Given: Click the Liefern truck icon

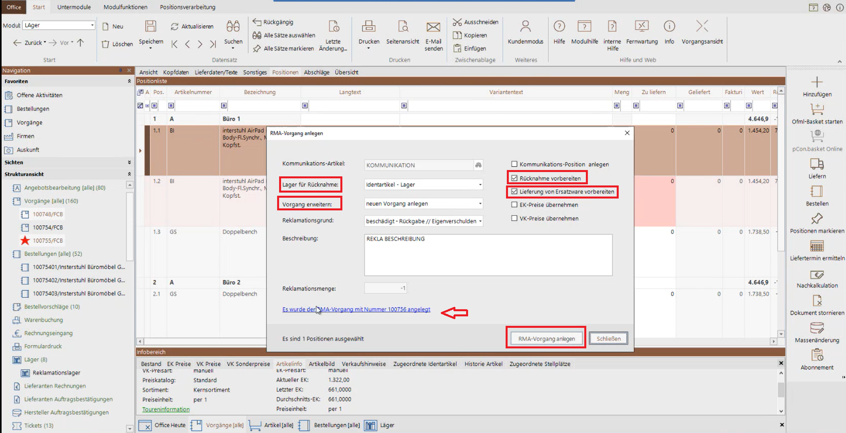Looking at the screenshot, I should coord(817,164).
